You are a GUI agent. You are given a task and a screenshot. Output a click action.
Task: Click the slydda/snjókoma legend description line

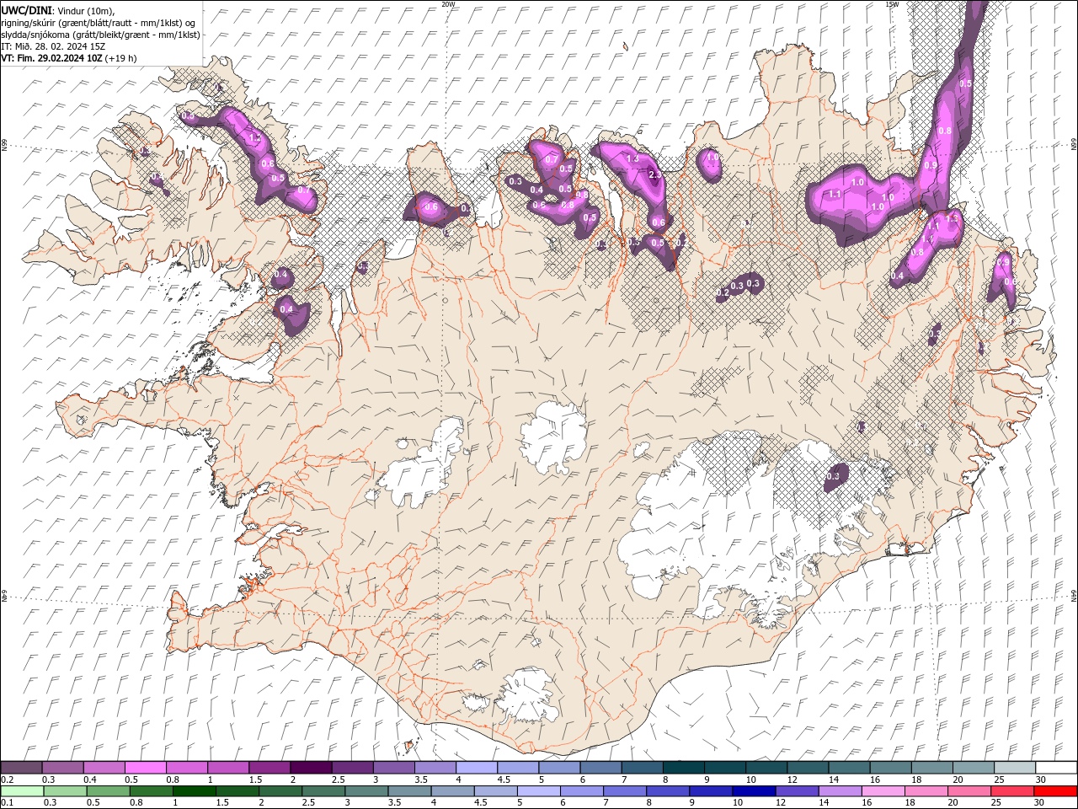pos(101,35)
